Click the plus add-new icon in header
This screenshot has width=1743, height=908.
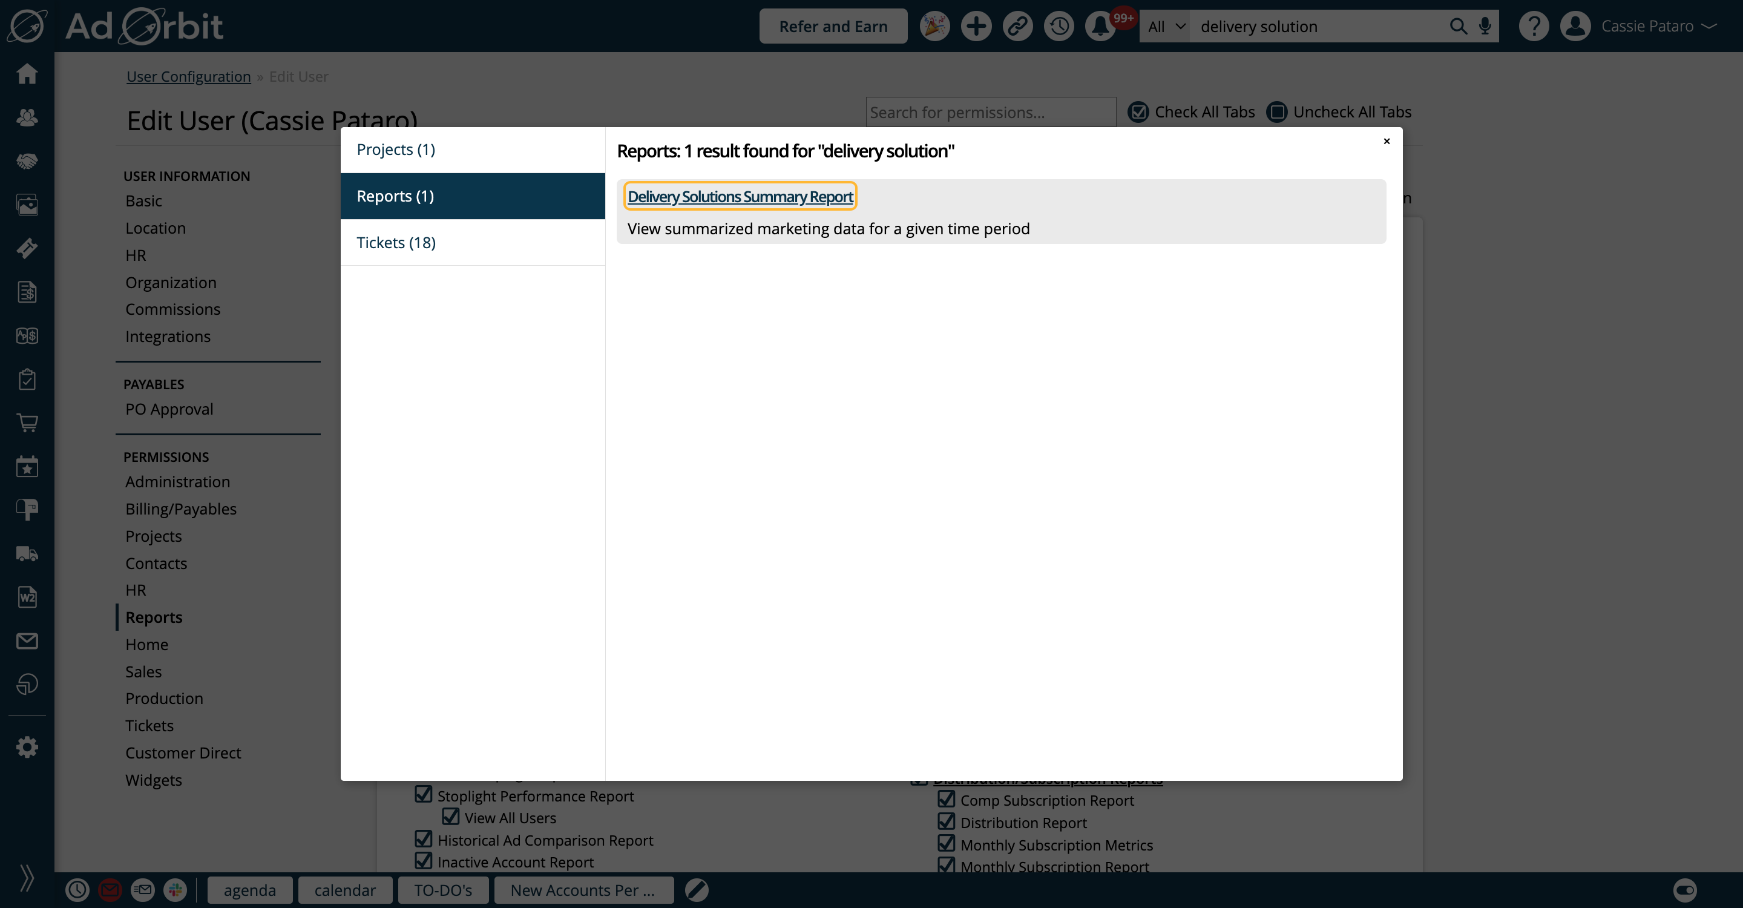point(976,27)
